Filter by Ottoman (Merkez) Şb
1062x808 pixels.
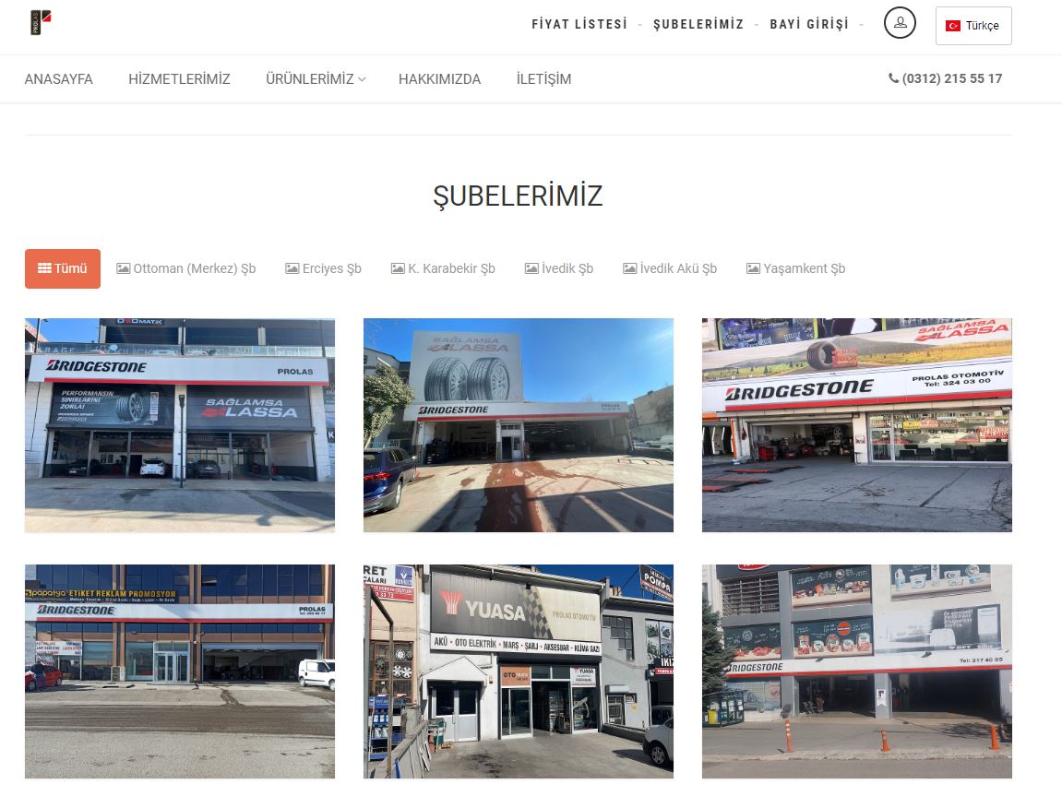[x=185, y=268]
